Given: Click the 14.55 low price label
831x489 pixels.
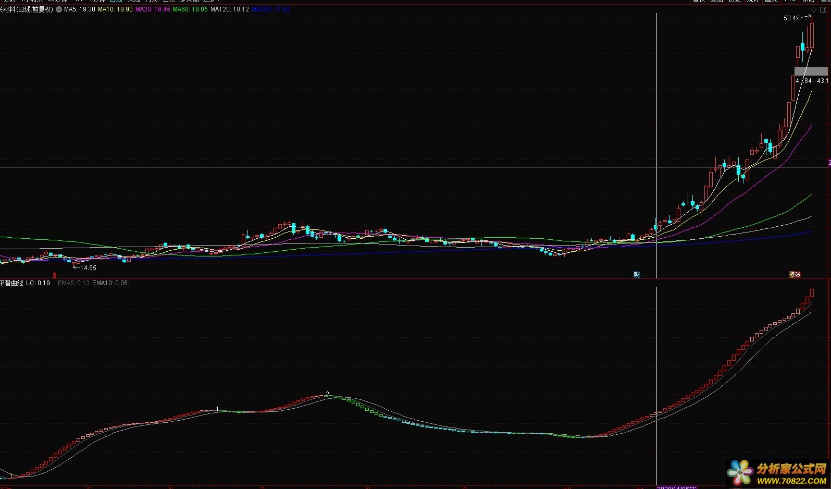Looking at the screenshot, I should [x=88, y=268].
